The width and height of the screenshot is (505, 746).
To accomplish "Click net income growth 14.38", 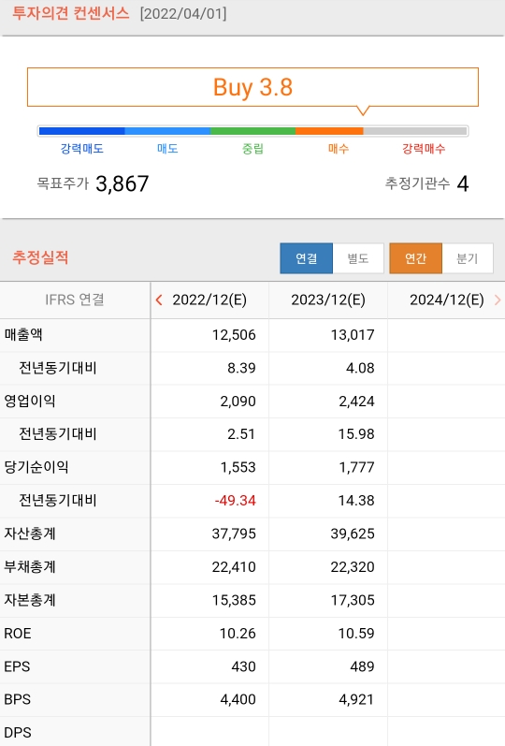I will coord(356,501).
